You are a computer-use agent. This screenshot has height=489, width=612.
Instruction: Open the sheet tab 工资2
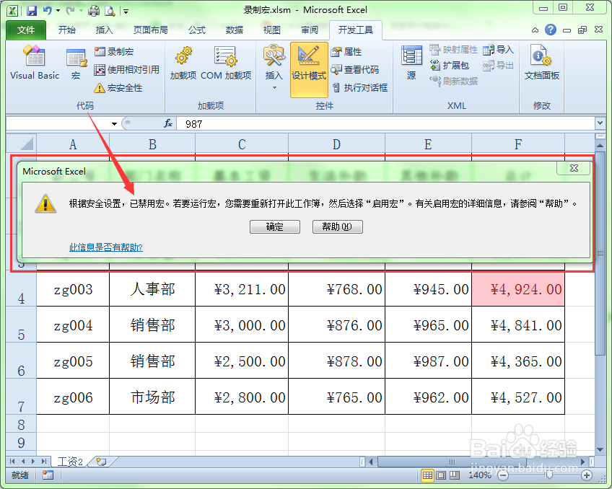(x=70, y=462)
